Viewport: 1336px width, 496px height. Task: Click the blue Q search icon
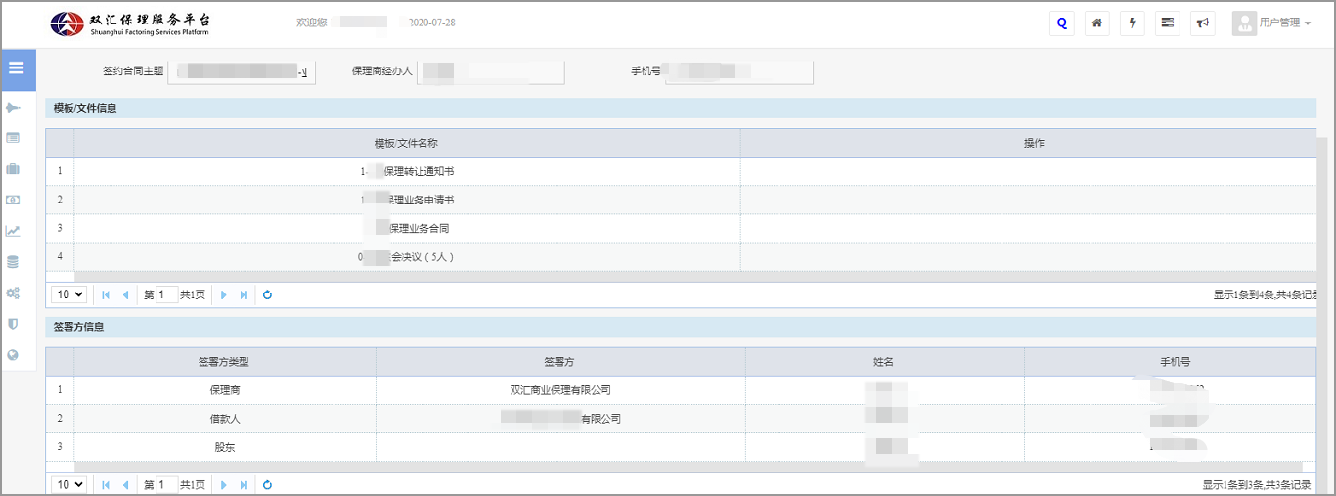[x=1061, y=23]
